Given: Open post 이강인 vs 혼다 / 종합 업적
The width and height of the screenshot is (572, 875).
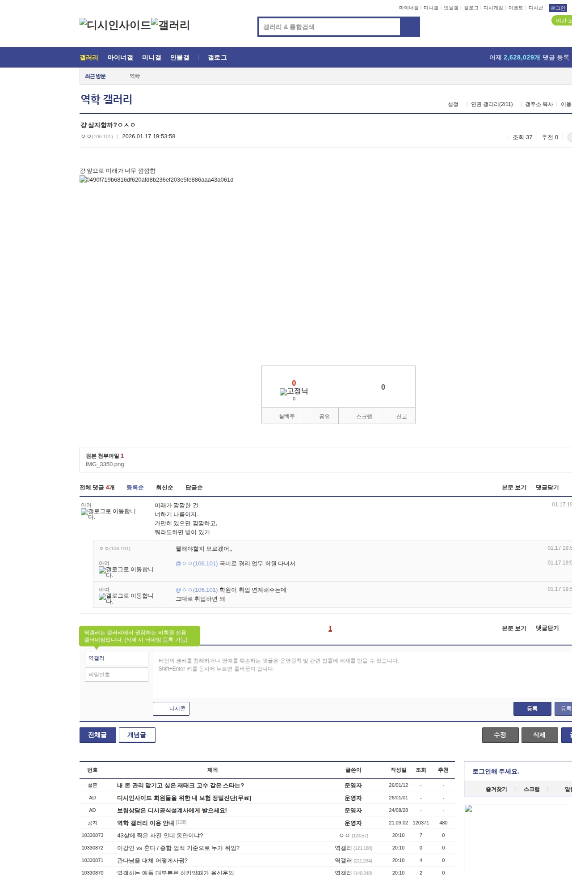Looking at the screenshot, I should tap(178, 848).
